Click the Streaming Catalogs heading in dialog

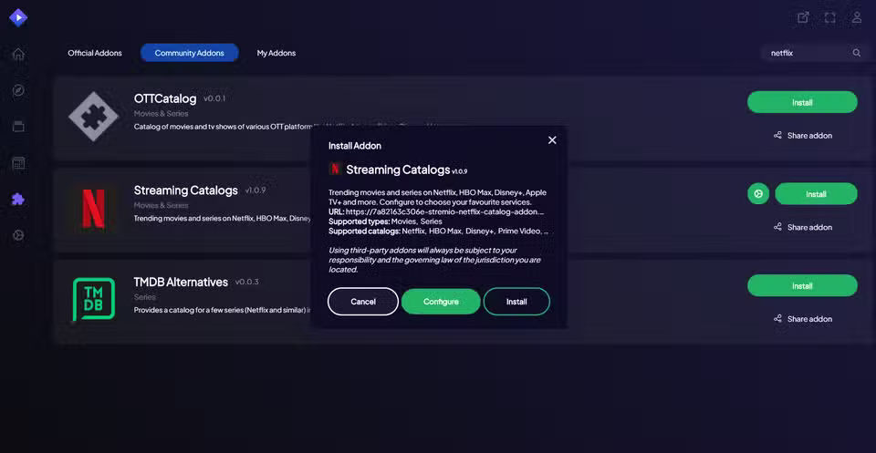pyautogui.click(x=399, y=170)
